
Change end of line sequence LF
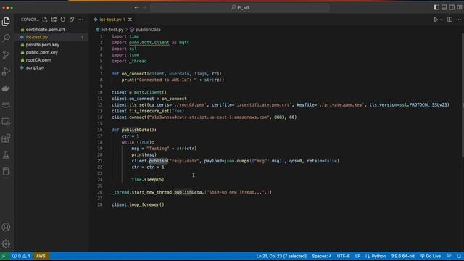pyautogui.click(x=357, y=256)
